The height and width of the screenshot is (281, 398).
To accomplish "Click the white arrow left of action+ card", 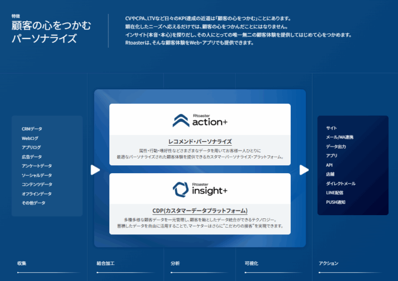I will (x=95, y=170).
